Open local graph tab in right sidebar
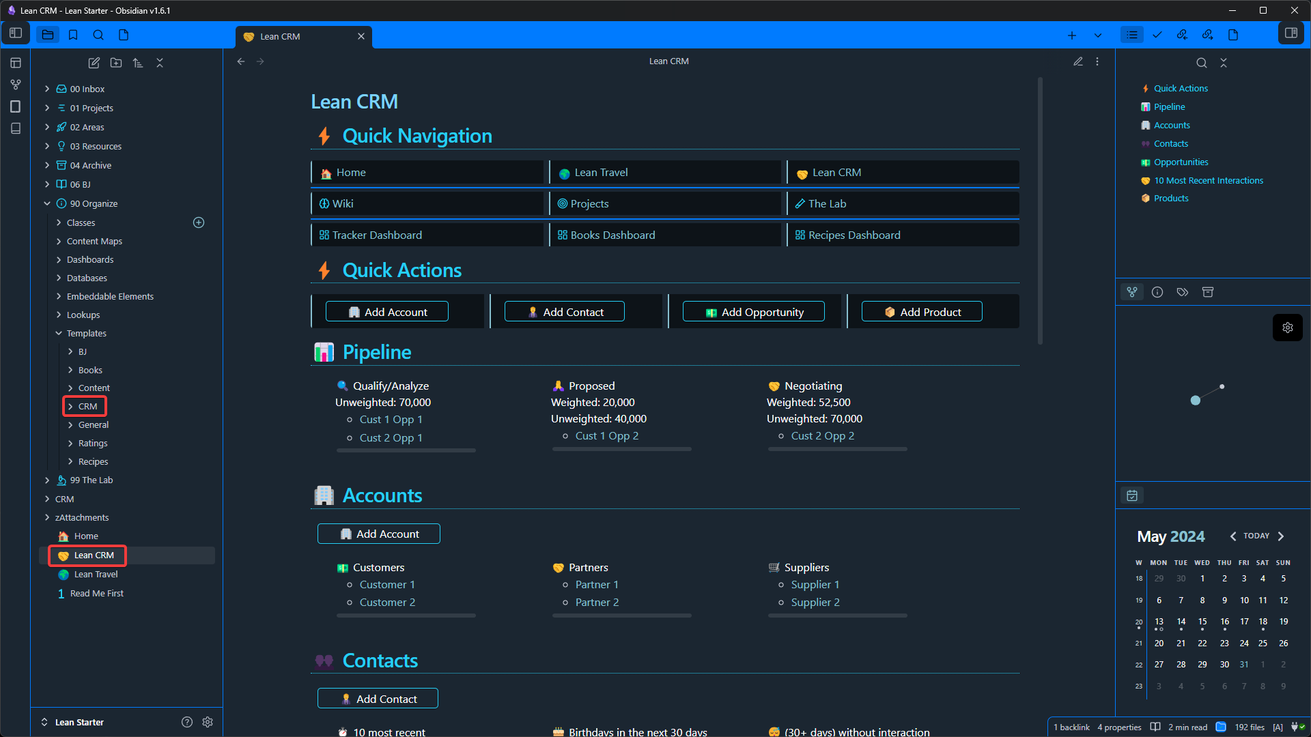1311x737 pixels. [x=1132, y=292]
